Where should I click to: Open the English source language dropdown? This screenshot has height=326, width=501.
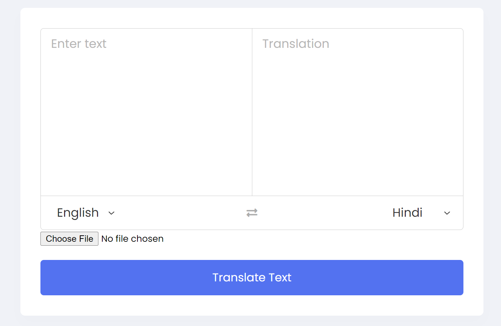(x=86, y=213)
